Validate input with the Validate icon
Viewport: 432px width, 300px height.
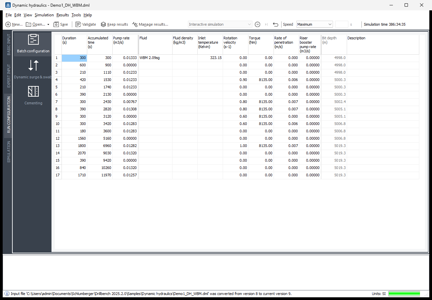78,24
